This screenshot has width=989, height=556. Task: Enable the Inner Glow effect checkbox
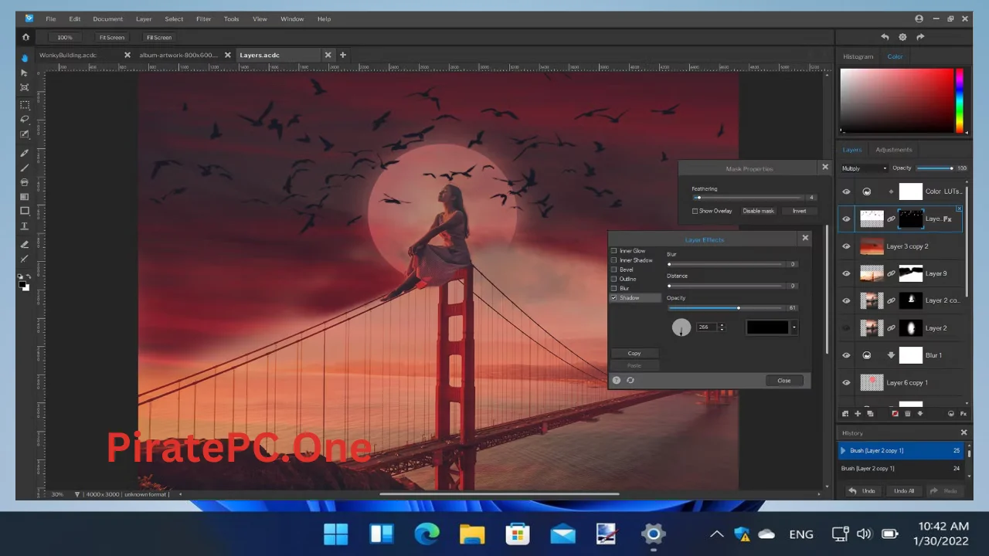tap(614, 251)
